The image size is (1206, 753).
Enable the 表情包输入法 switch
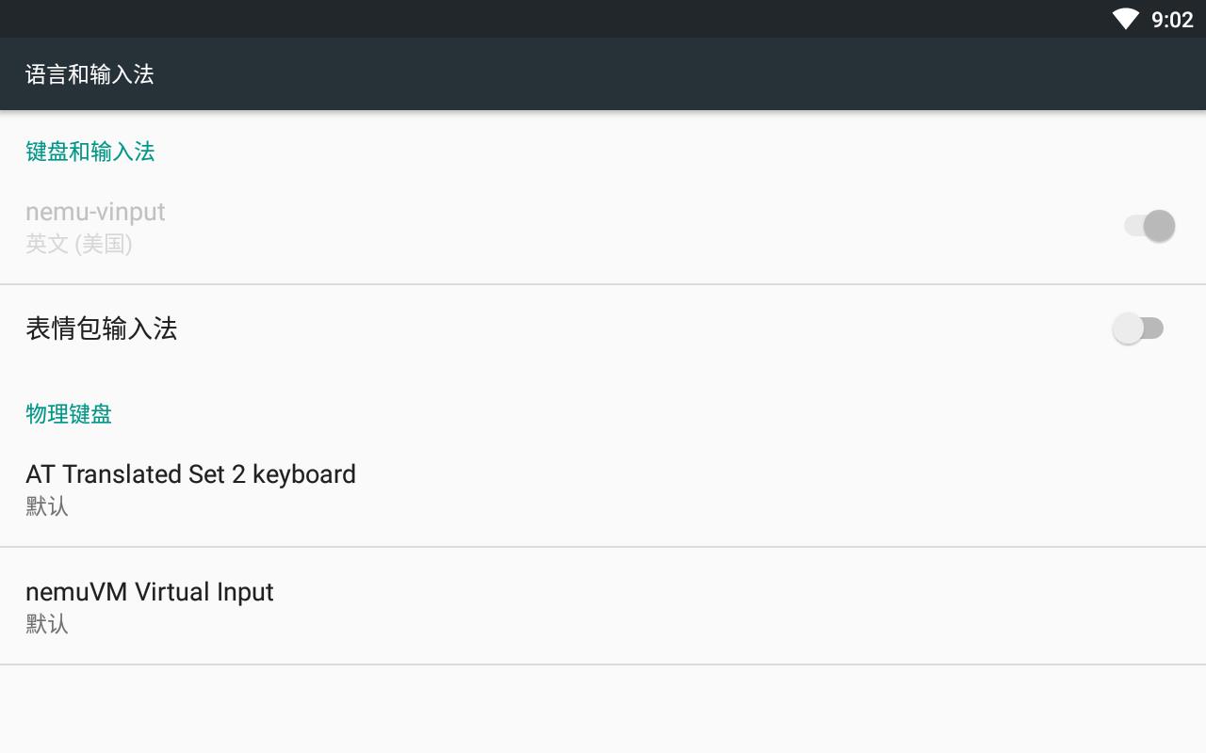(1138, 328)
